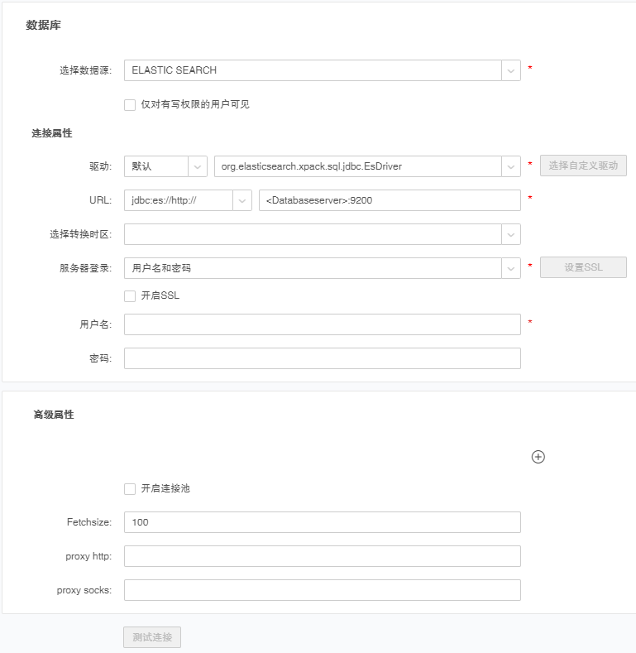The height and width of the screenshot is (653, 636).
Task: Click the 密码 input field
Action: (323, 358)
